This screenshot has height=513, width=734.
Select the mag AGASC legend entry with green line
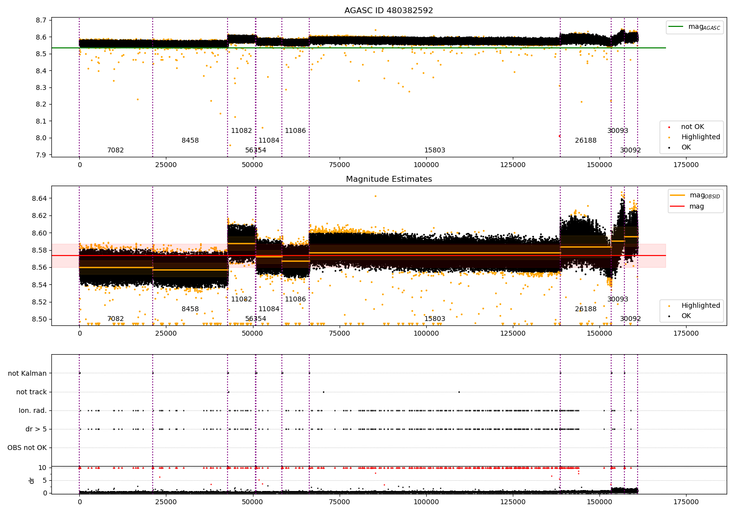tap(694, 27)
